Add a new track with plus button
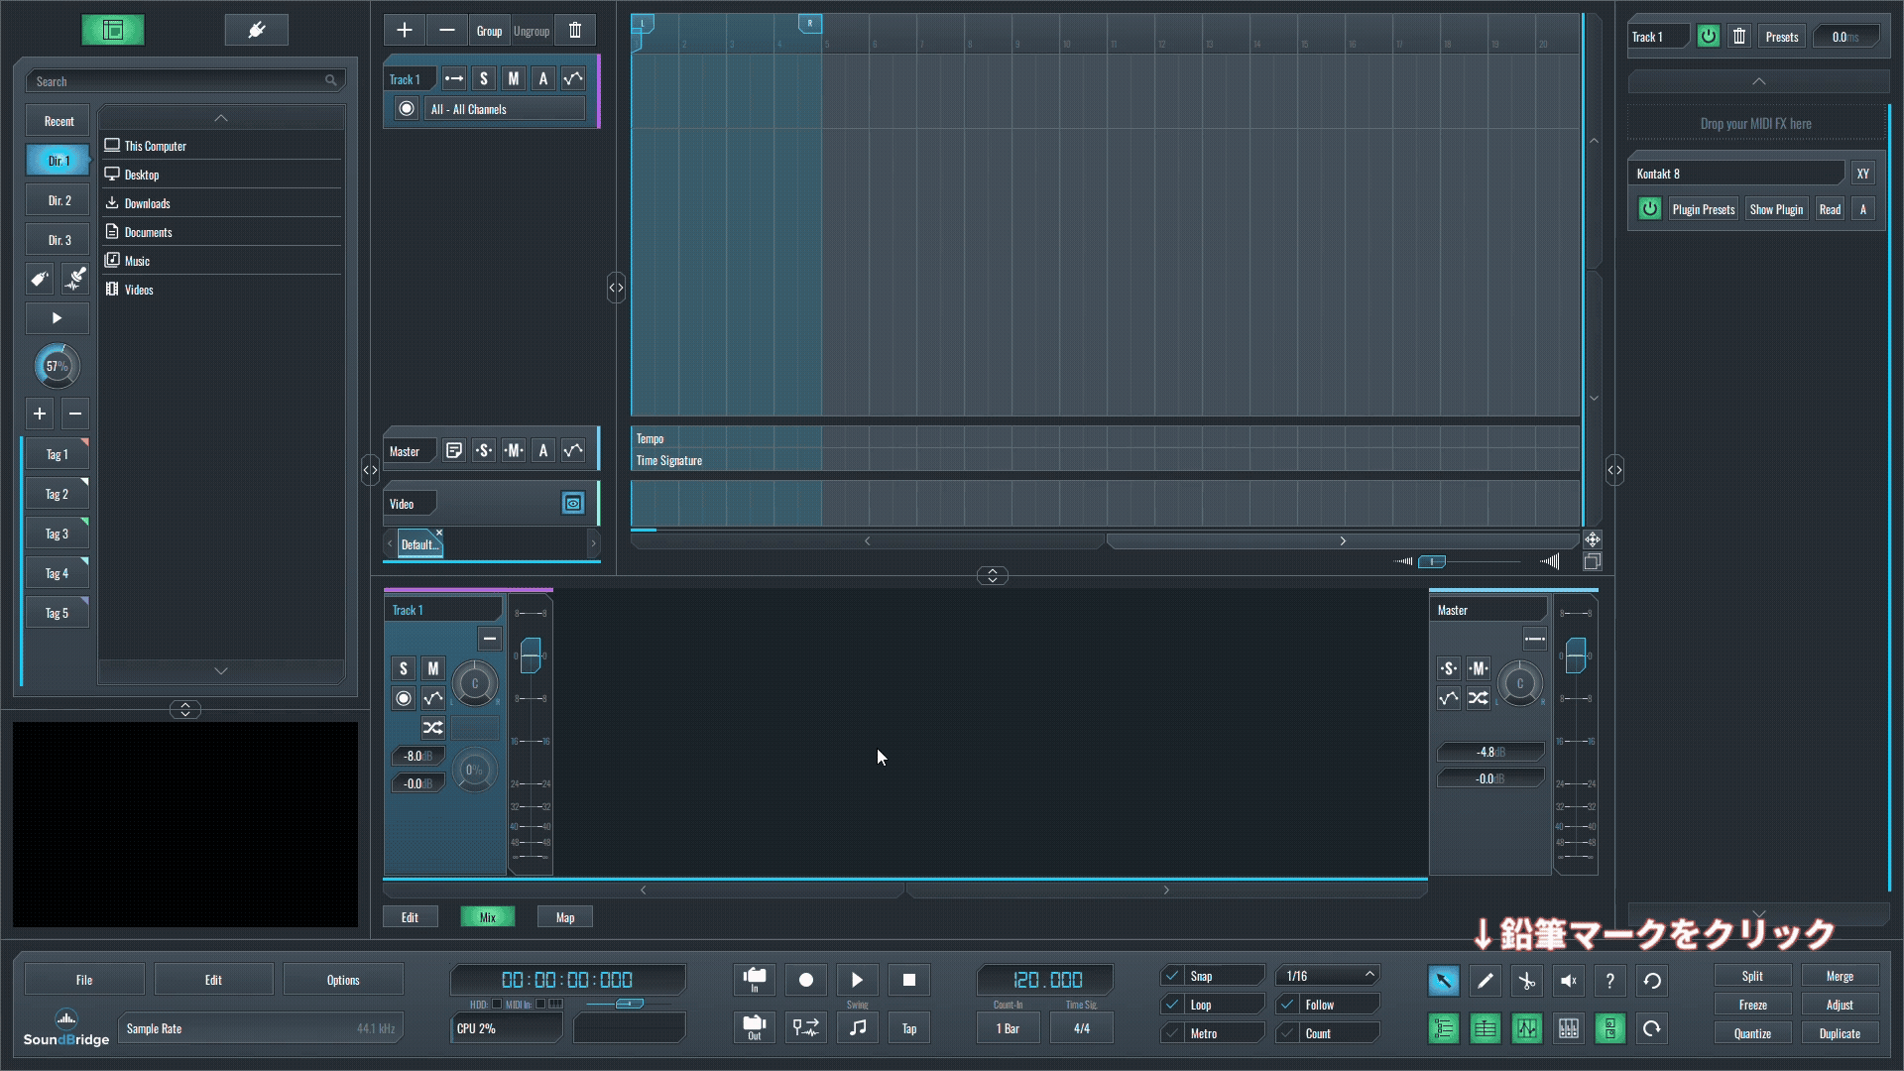Screen dimensions: 1904x1071 (405, 30)
